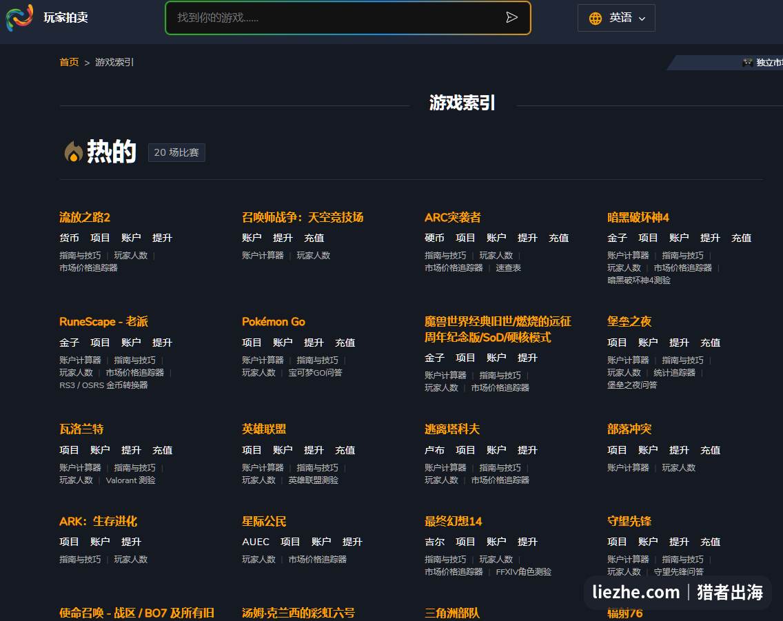Image resolution: width=783 pixels, height=621 pixels.
Task: Open the Valorant 测验 link
Action: pyautogui.click(x=130, y=480)
